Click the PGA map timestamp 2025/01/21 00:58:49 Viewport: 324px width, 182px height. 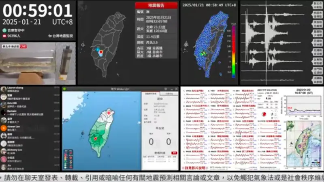pos(209,5)
